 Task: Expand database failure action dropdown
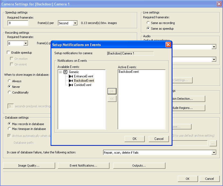[x=214, y=153]
